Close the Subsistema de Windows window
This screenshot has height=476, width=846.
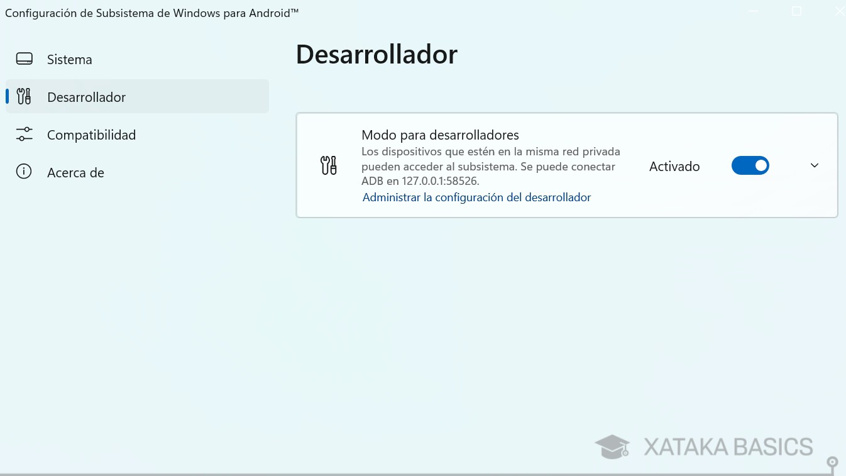click(x=839, y=11)
